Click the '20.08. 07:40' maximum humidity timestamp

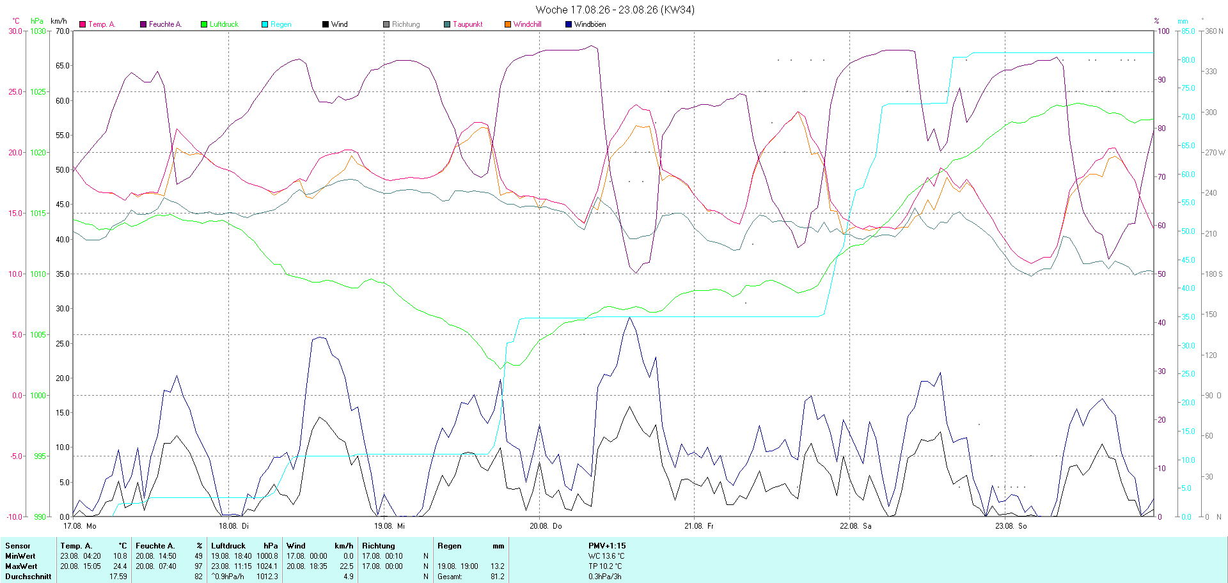156,566
